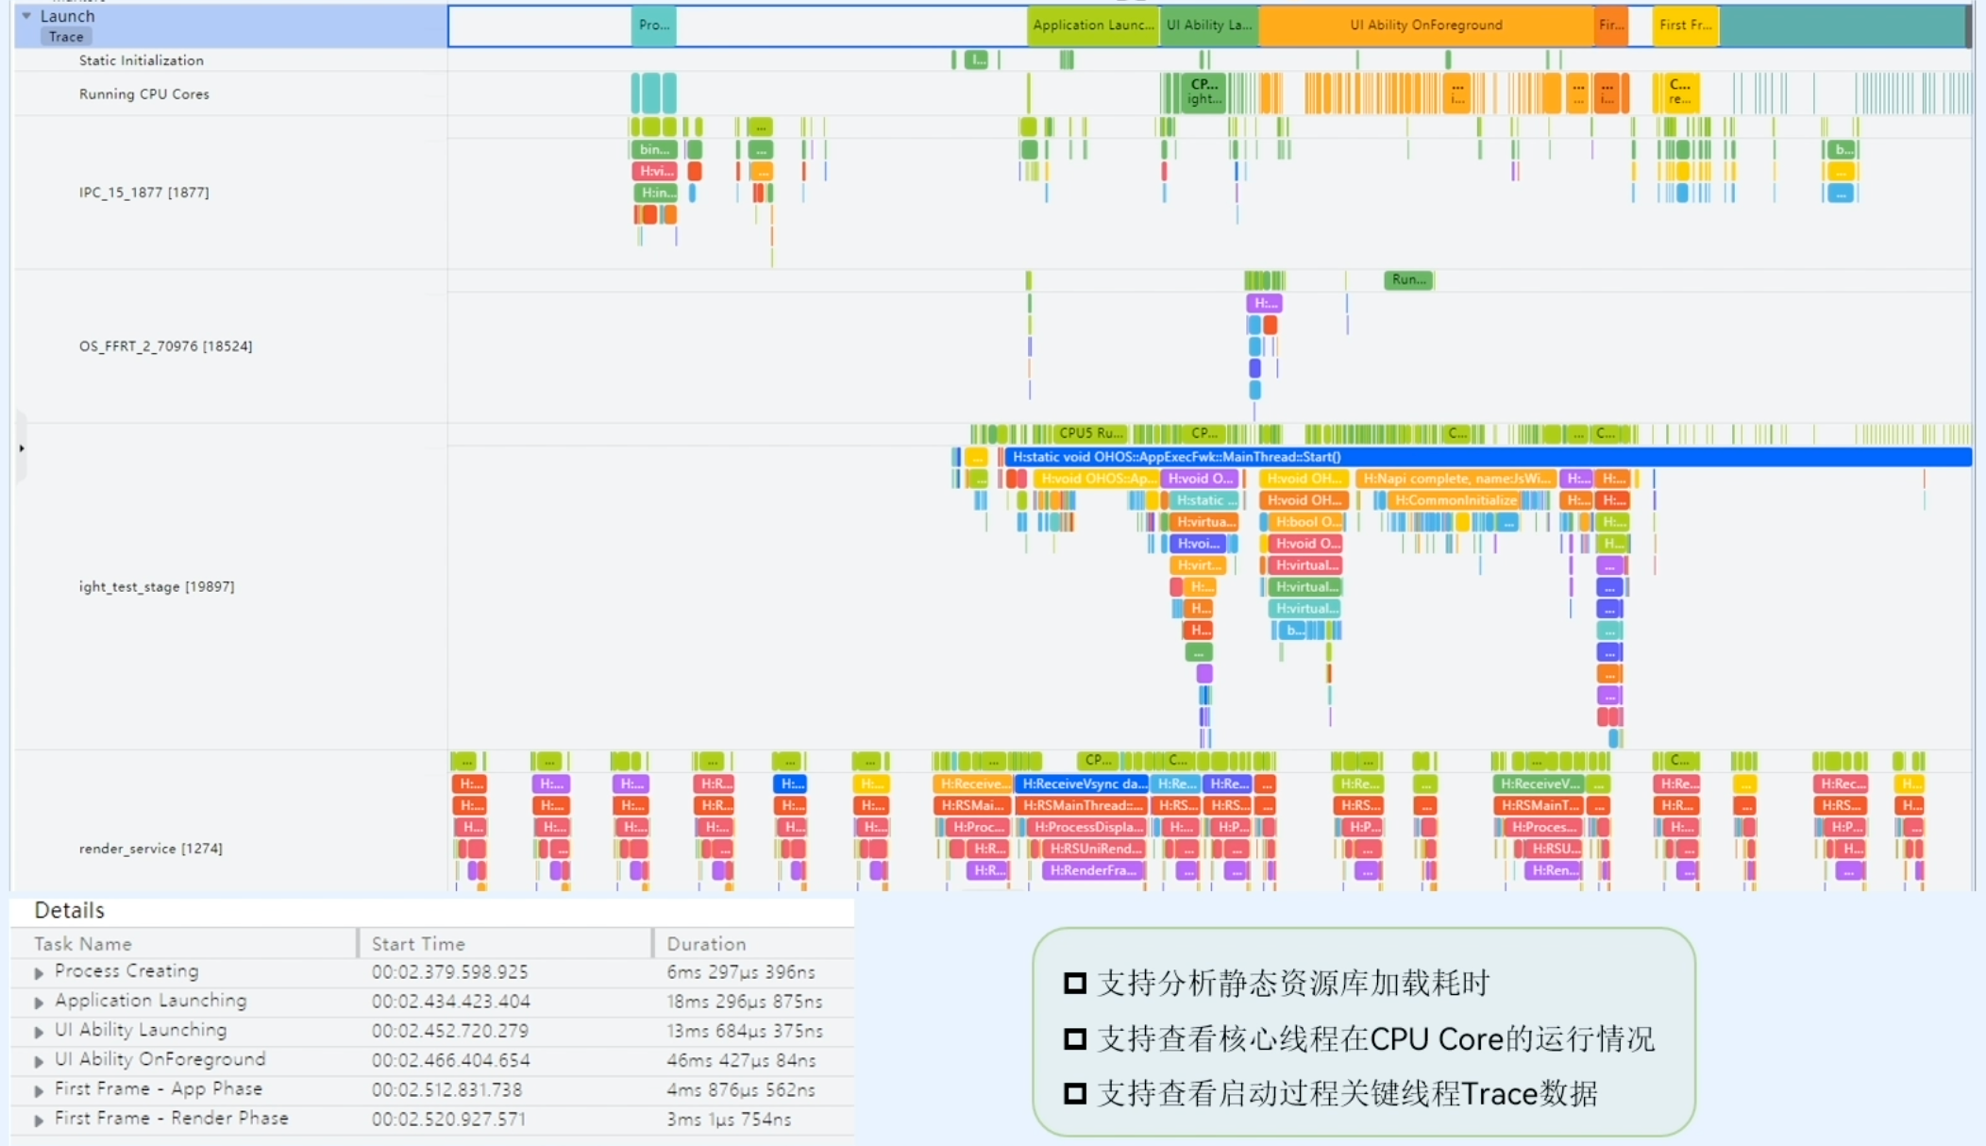
Task: Expand the Application Launching task row
Action: [x=39, y=1002]
